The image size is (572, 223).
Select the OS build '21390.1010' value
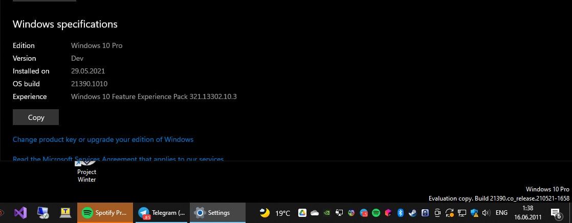point(90,84)
